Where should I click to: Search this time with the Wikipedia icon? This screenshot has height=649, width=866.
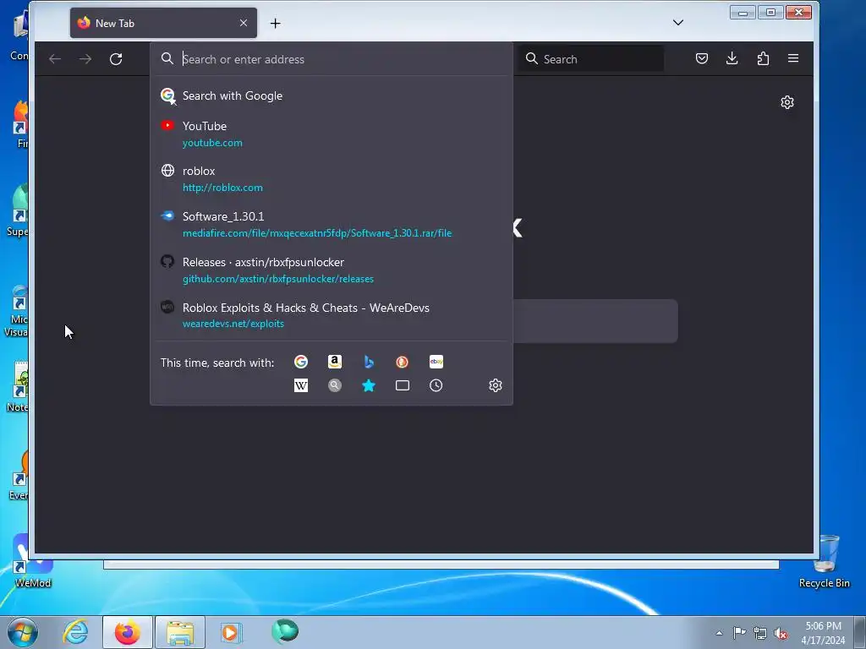(301, 385)
